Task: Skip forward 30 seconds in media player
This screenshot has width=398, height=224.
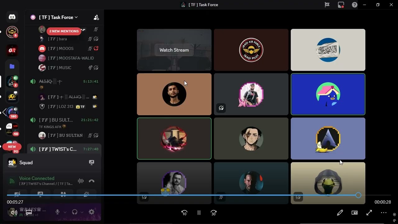Action: point(214,213)
